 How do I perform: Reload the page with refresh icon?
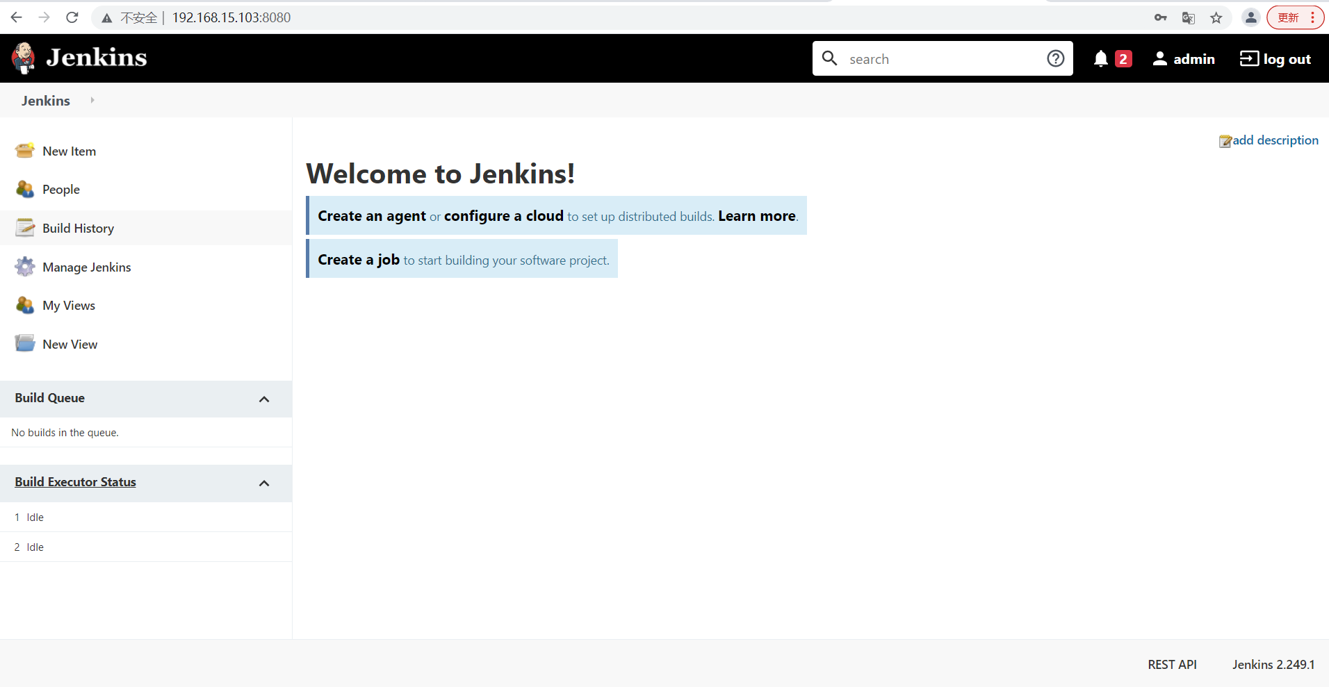tap(72, 17)
